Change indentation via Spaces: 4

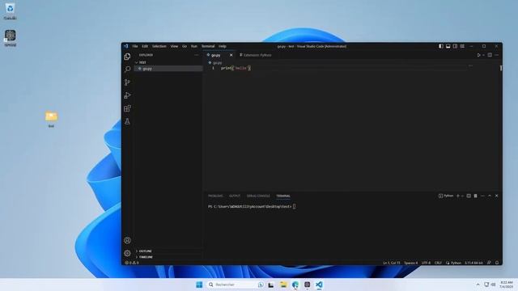pyautogui.click(x=410, y=263)
